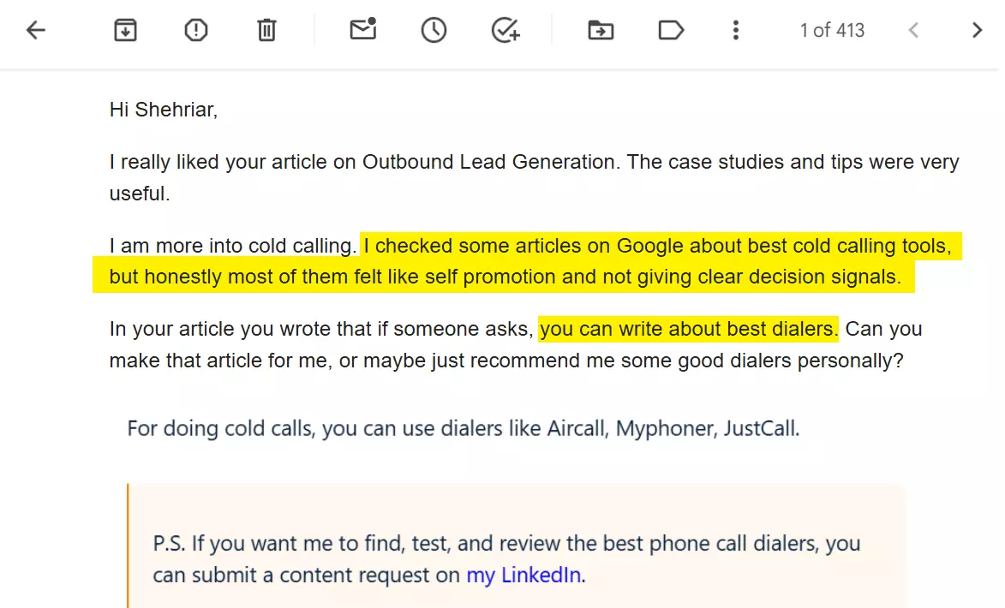Mark the email as unread
This screenshot has height=608, width=1005.
pos(362,29)
